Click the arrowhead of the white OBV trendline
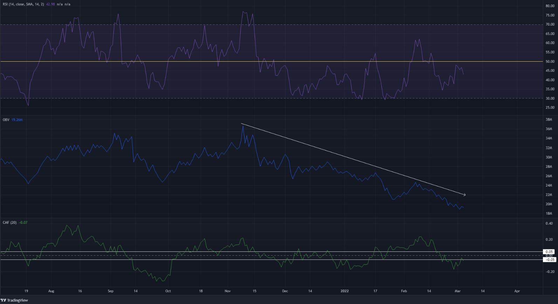 [x=464, y=194]
